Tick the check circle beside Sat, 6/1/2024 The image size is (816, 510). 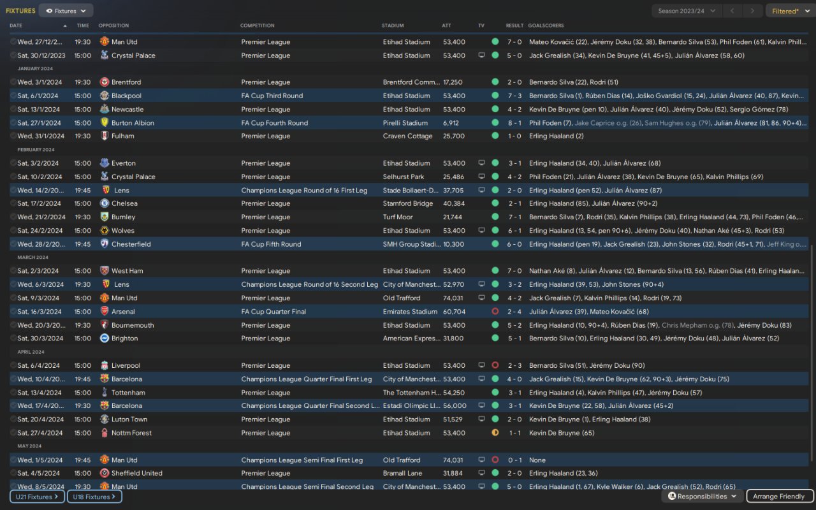(13, 96)
